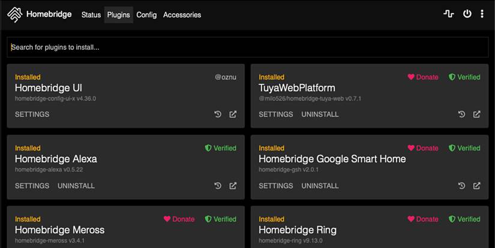
Task: Click Verified badge on Homebridge Alexa
Action: coord(220,148)
